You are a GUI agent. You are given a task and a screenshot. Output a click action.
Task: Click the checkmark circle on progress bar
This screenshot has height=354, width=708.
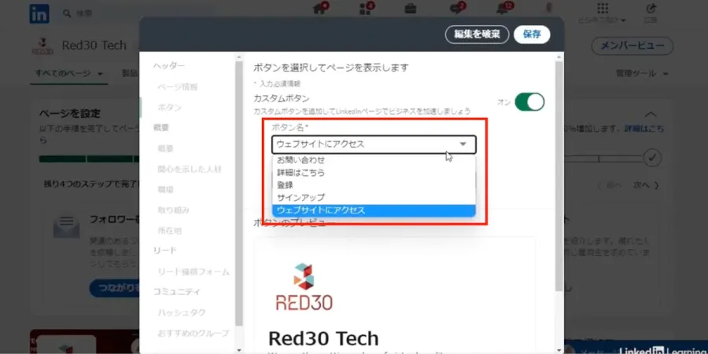click(652, 158)
